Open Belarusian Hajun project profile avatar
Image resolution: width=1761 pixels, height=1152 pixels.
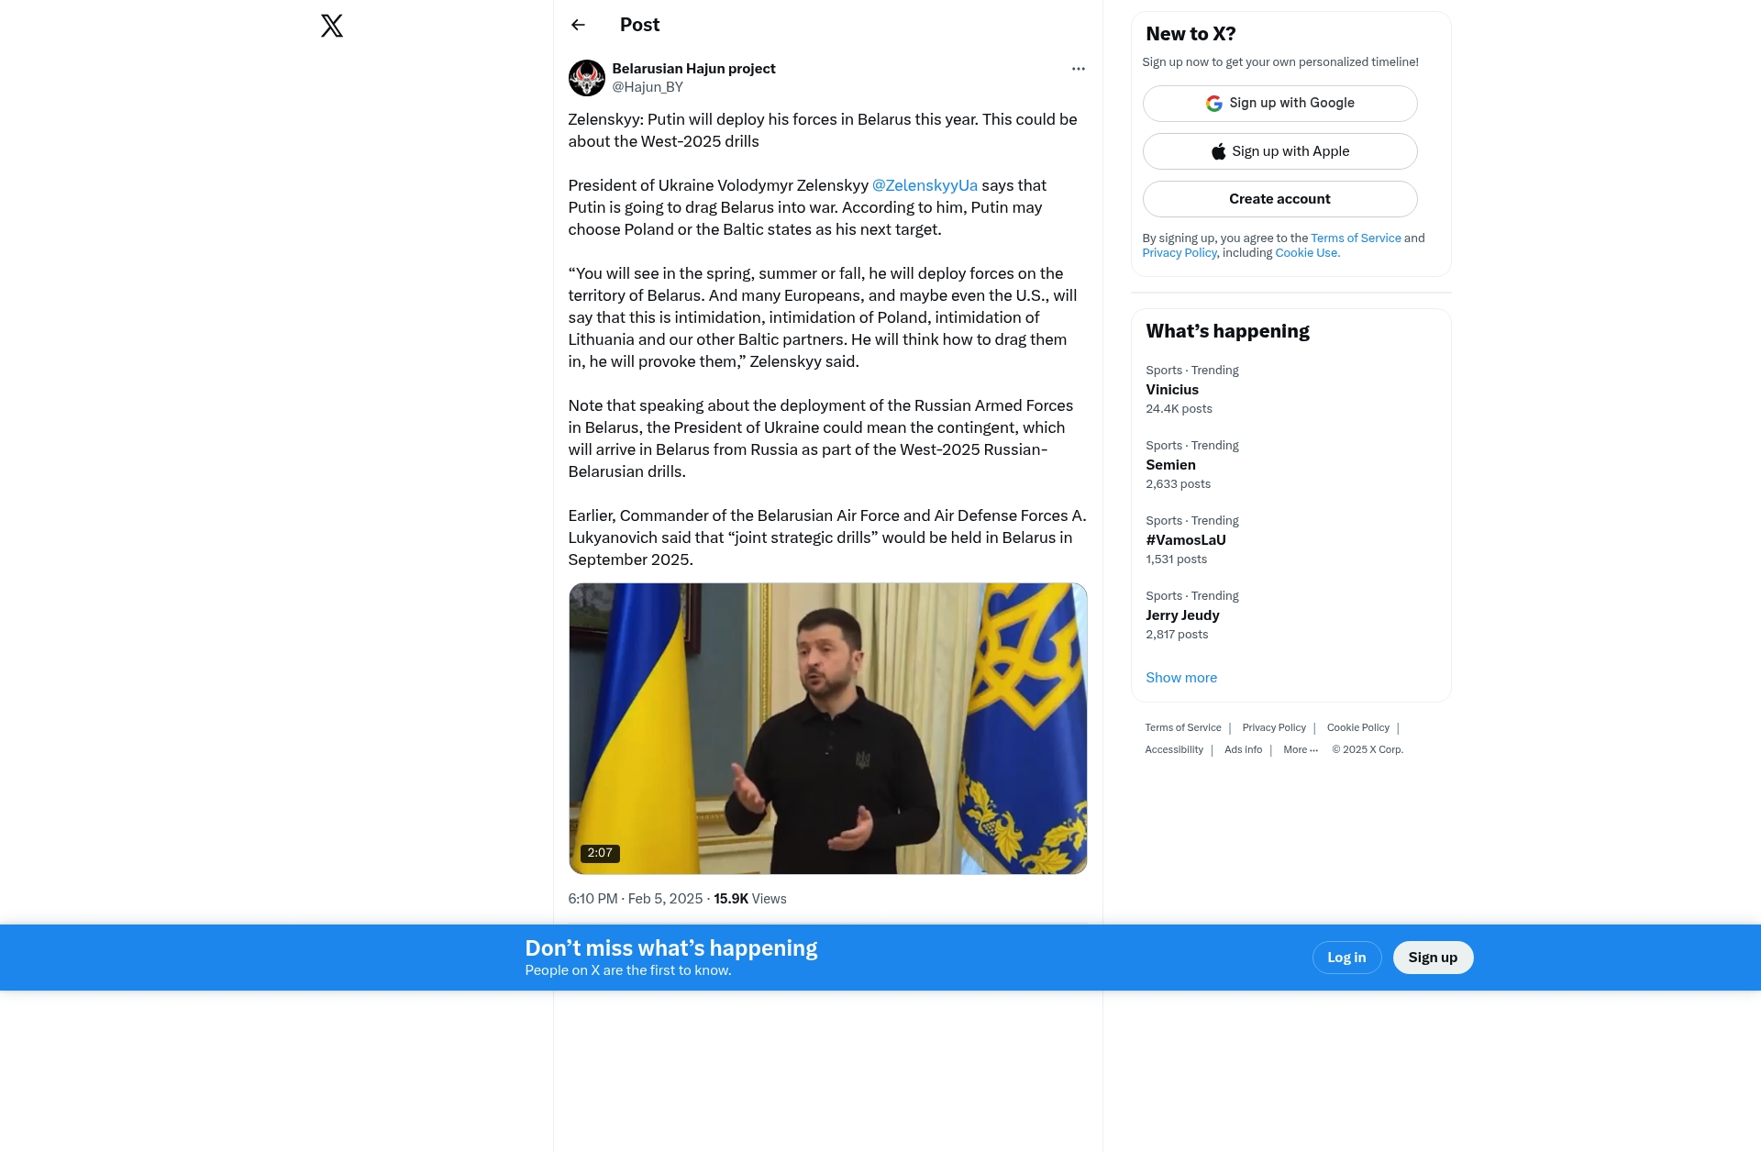[x=587, y=78]
